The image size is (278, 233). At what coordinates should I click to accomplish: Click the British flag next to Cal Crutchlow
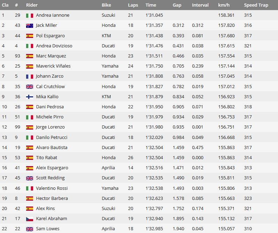[29, 87]
